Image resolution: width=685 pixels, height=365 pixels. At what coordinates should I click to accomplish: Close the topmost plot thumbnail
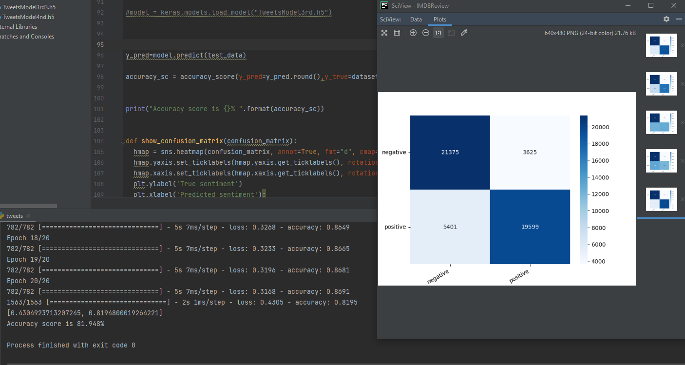682,45
